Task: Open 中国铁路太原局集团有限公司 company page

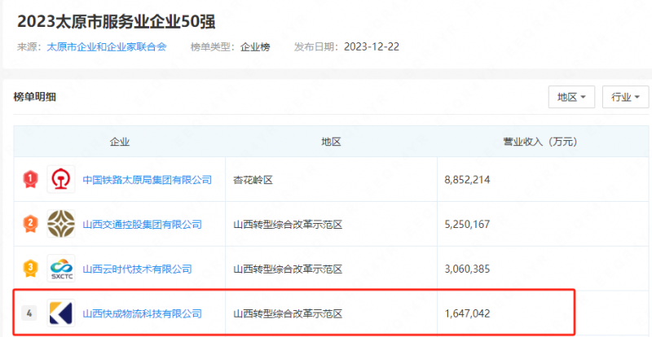Action: pos(148,180)
